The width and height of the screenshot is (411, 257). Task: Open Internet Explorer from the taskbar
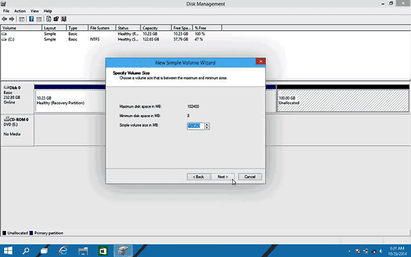click(x=63, y=251)
